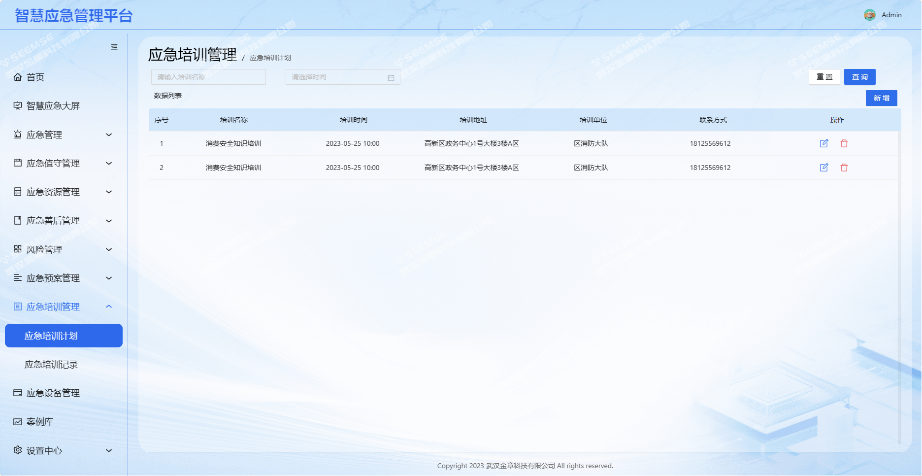Click phone number 18125569612 in row 1
The image size is (922, 476).
tap(710, 143)
